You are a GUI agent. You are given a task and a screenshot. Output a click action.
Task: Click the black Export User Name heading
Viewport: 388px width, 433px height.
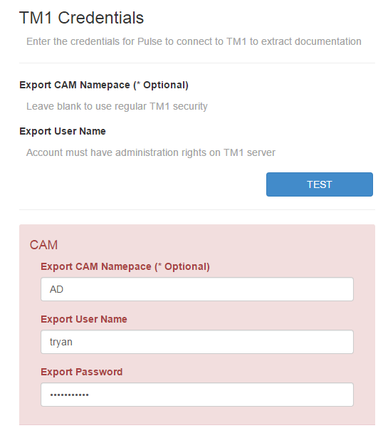tap(63, 131)
